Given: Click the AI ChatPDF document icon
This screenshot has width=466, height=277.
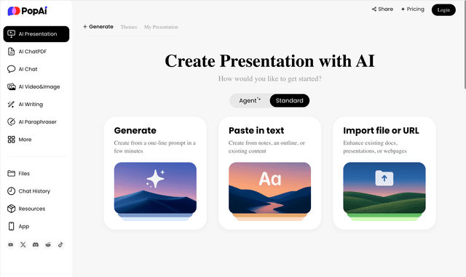Looking at the screenshot, I should 12,52.
